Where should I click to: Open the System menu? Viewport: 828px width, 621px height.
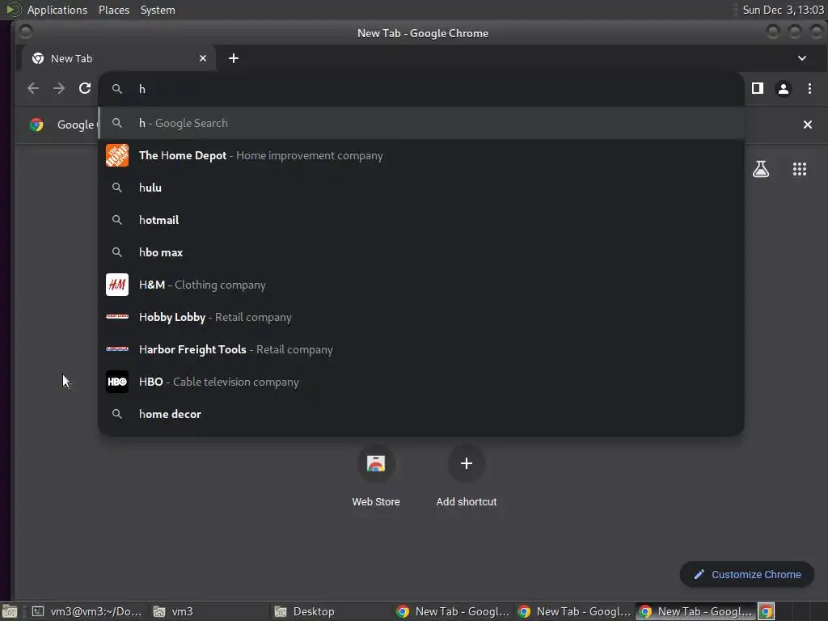158,10
